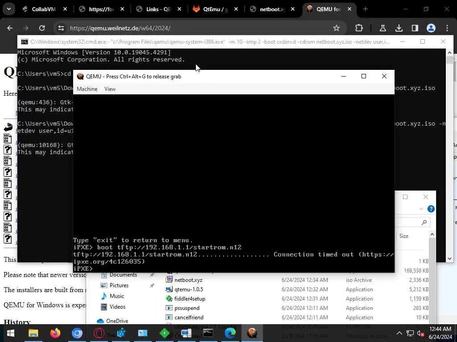Viewport: 457px width, 342px height.
Task: Open tab search dropdown arrow
Action: pyautogui.click(x=9, y=9)
